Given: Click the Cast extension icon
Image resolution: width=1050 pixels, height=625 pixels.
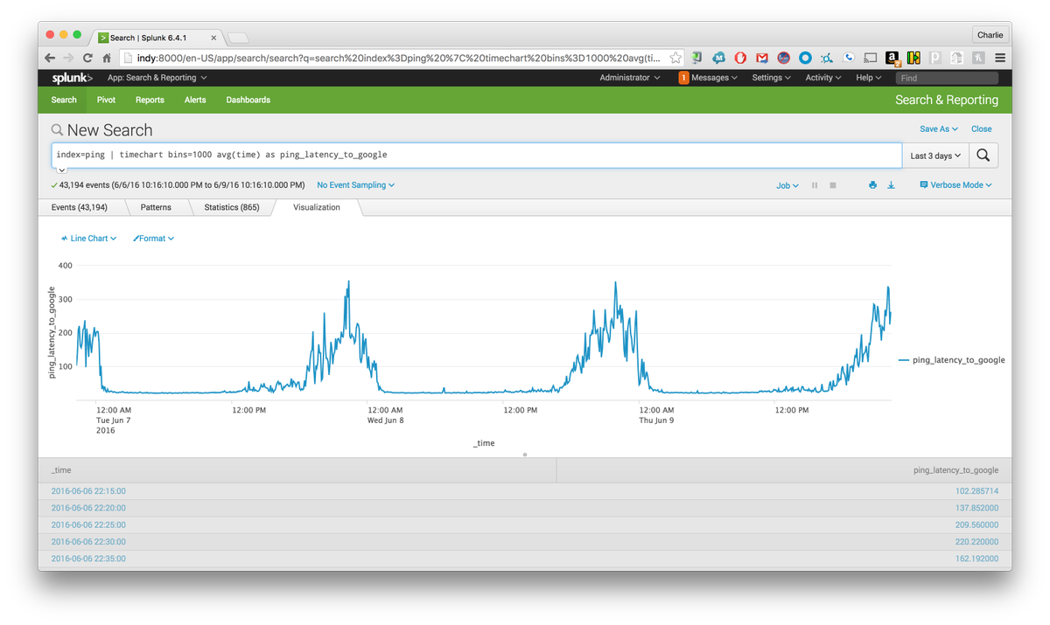Looking at the screenshot, I should [871, 58].
